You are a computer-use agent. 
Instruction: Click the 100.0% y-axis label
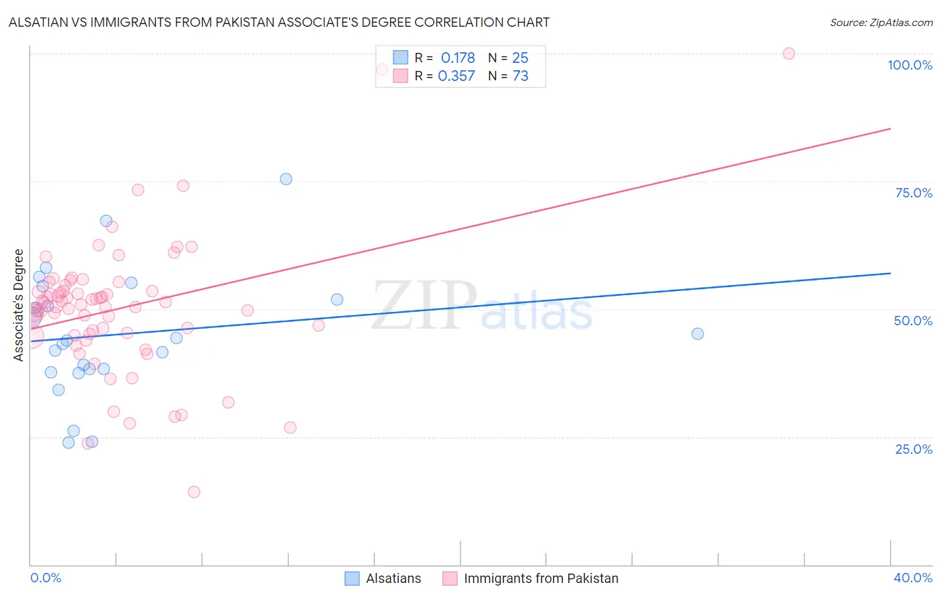(910, 65)
